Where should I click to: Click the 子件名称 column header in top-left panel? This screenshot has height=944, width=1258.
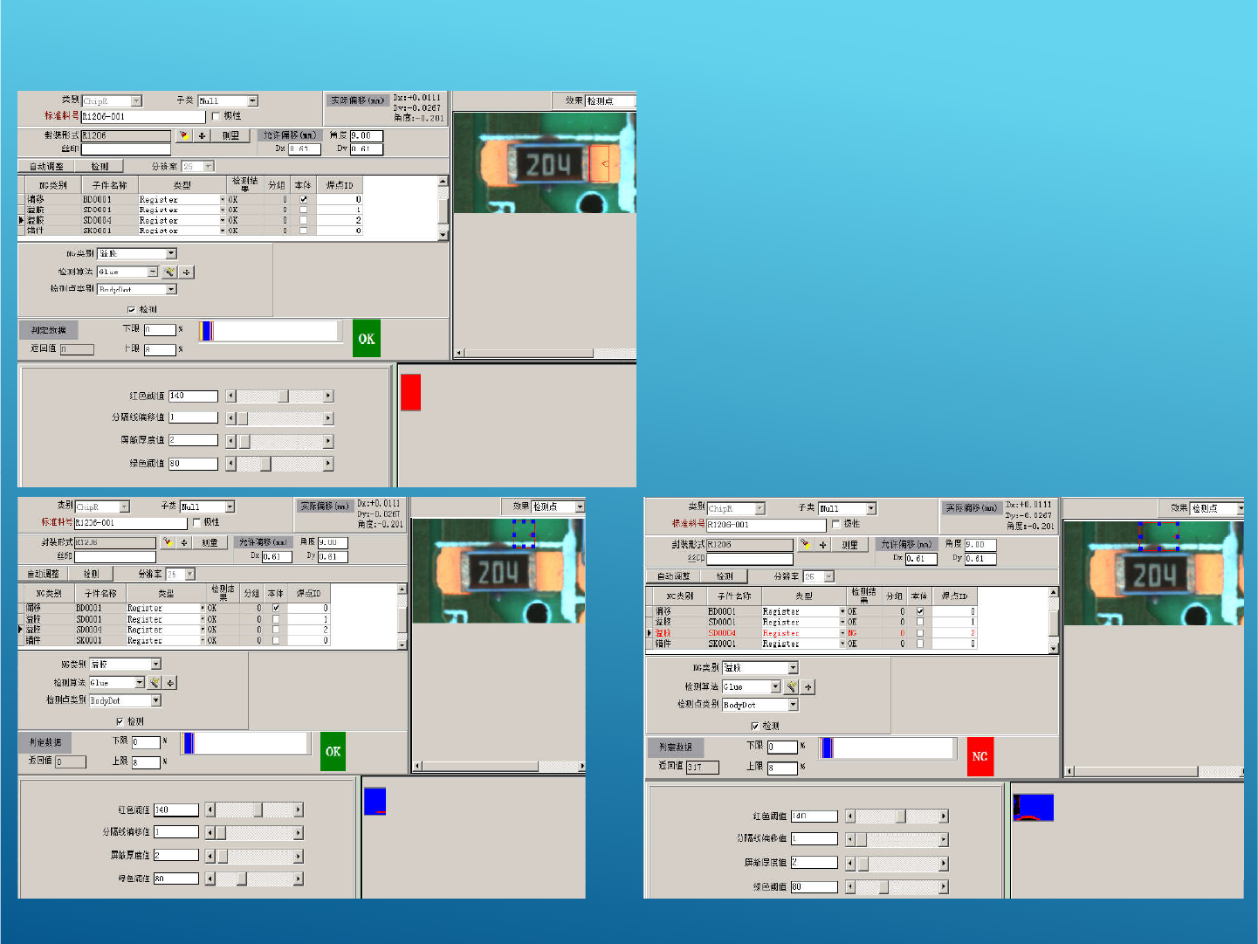click(x=109, y=185)
